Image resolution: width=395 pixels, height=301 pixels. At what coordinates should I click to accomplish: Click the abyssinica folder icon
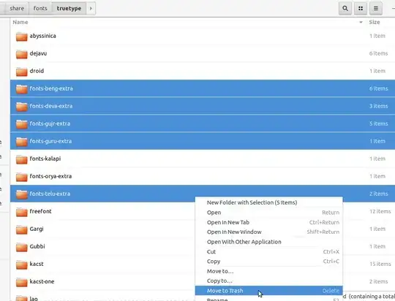click(x=22, y=37)
